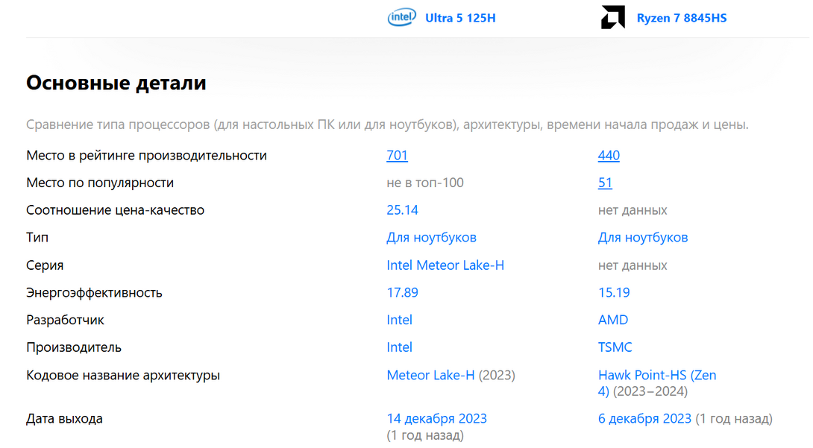Image resolution: width=813 pixels, height=448 pixels.
Task: Open the Intel Meteor Lake-H series link
Action: pos(445,265)
